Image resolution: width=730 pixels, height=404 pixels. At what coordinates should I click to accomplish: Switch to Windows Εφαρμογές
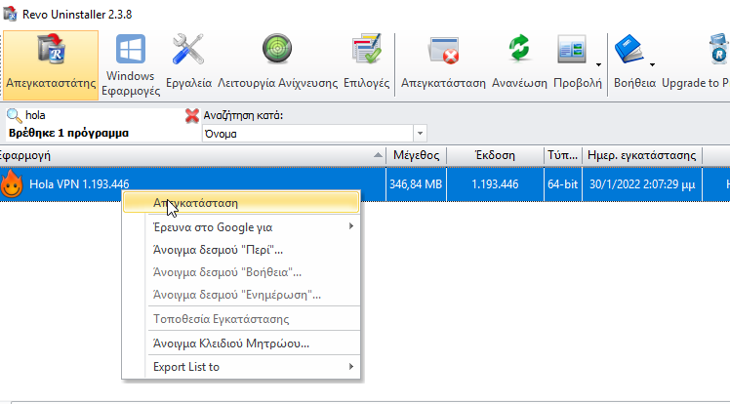tap(131, 65)
